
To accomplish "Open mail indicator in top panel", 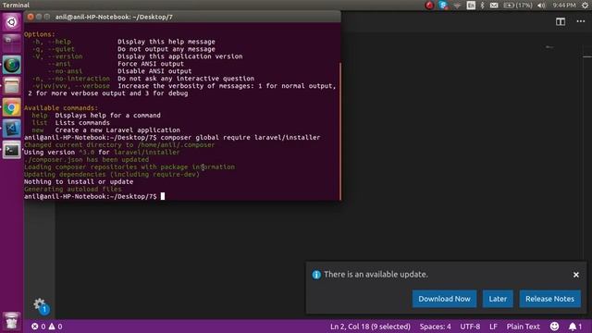I will click(494, 6).
